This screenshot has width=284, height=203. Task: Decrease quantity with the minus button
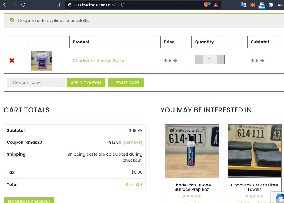[x=199, y=60]
